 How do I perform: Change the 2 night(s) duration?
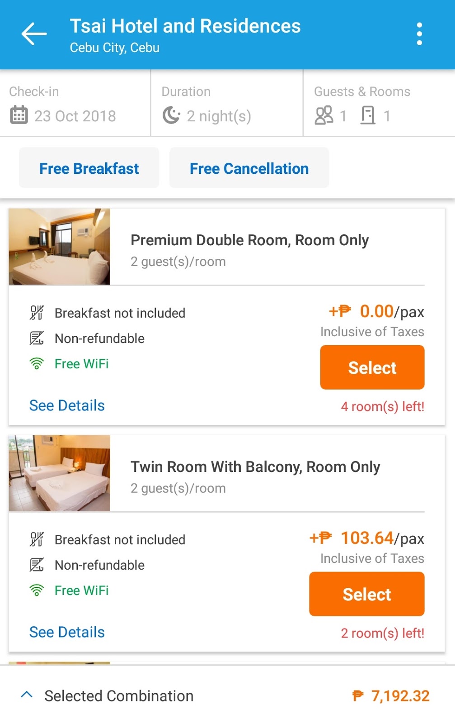tap(219, 116)
